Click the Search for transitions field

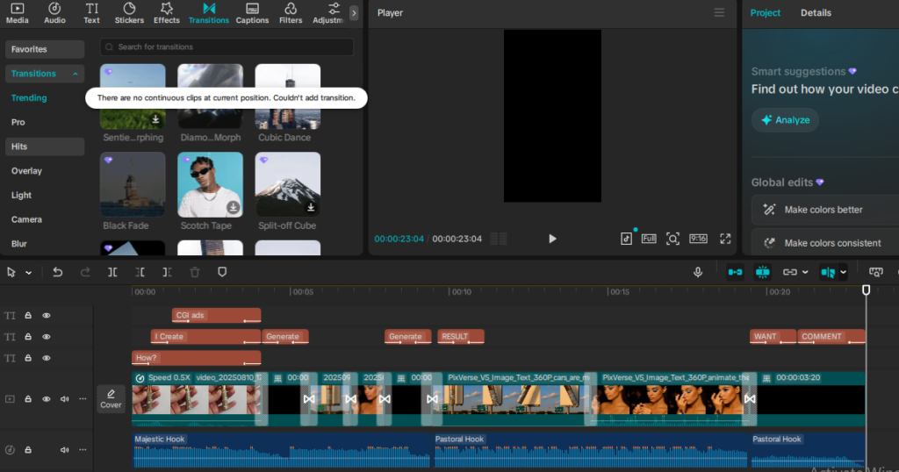(x=227, y=46)
